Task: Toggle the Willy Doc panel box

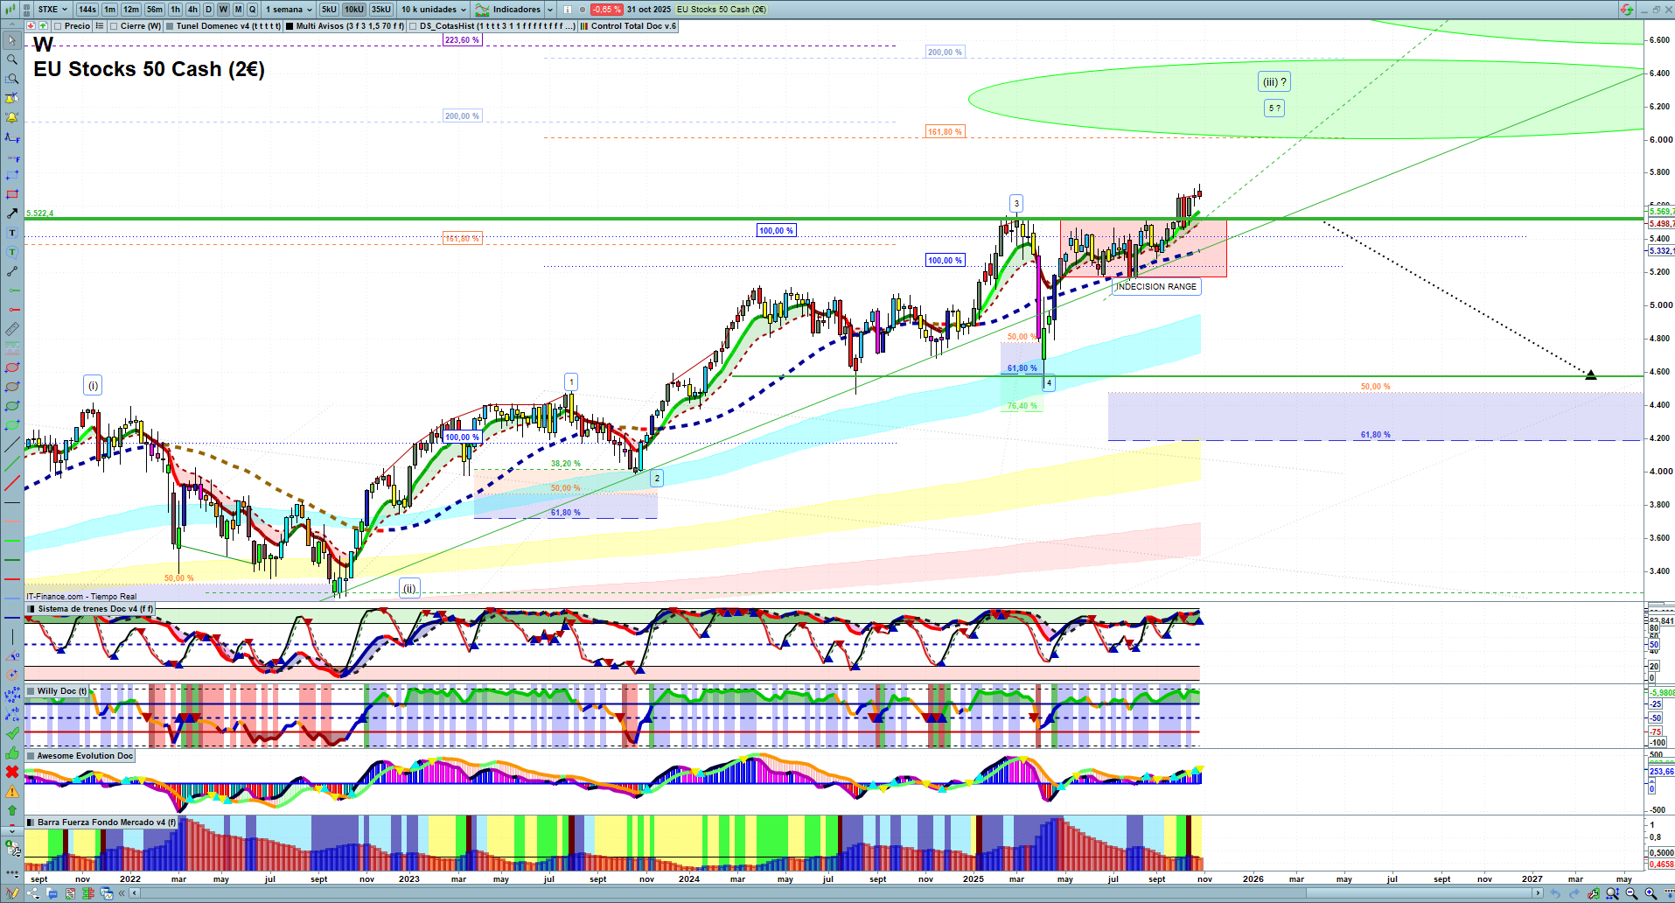Action: click(x=31, y=691)
